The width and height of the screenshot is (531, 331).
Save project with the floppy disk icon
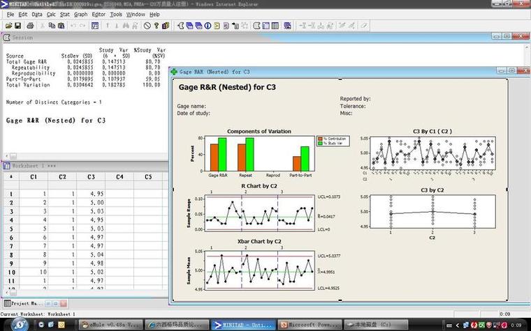pos(17,26)
